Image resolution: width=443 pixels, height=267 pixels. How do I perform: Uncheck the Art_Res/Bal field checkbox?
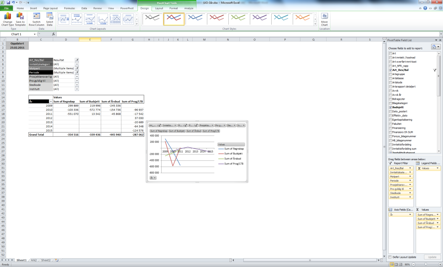point(391,70)
